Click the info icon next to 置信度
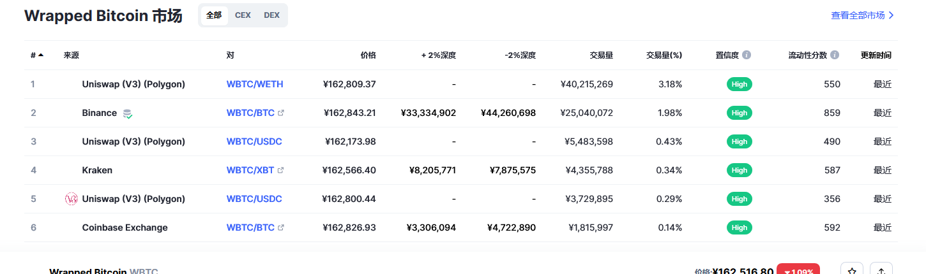The height and width of the screenshot is (274, 926). point(747,55)
